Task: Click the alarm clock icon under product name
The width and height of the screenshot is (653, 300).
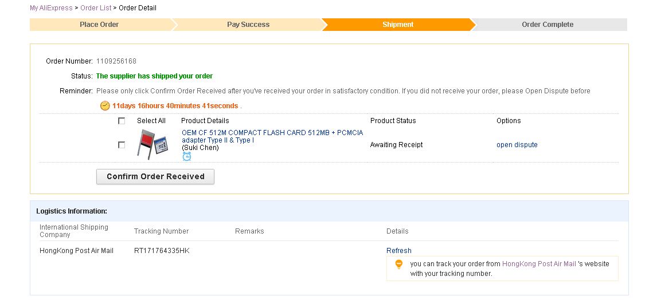Action: (187, 156)
